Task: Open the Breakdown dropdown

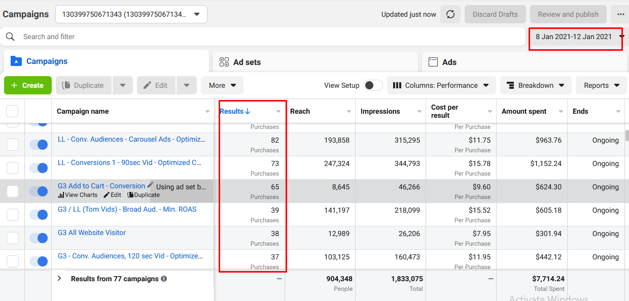Action: pyautogui.click(x=535, y=85)
